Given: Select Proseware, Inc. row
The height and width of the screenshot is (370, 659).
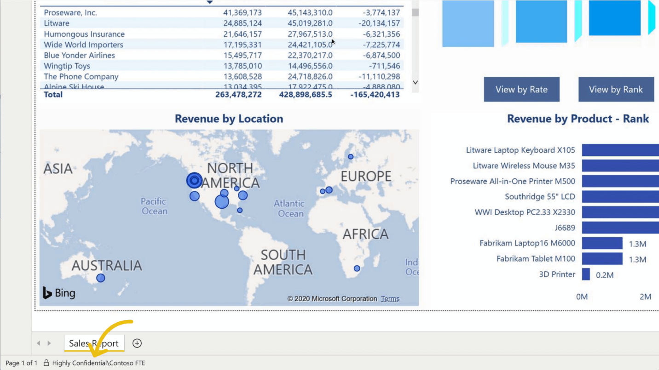Looking at the screenshot, I should click(x=222, y=12).
